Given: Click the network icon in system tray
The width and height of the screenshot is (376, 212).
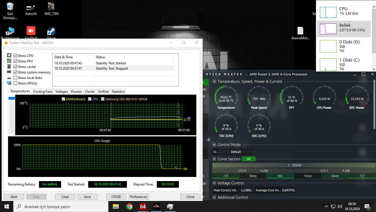Looking at the screenshot, I should (333, 206).
